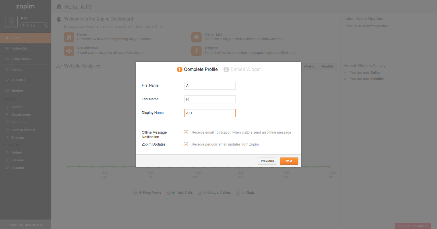This screenshot has width=437, height=229.
Task: Click the "You are now Invisible" activity entry
Action: [x=367, y=79]
